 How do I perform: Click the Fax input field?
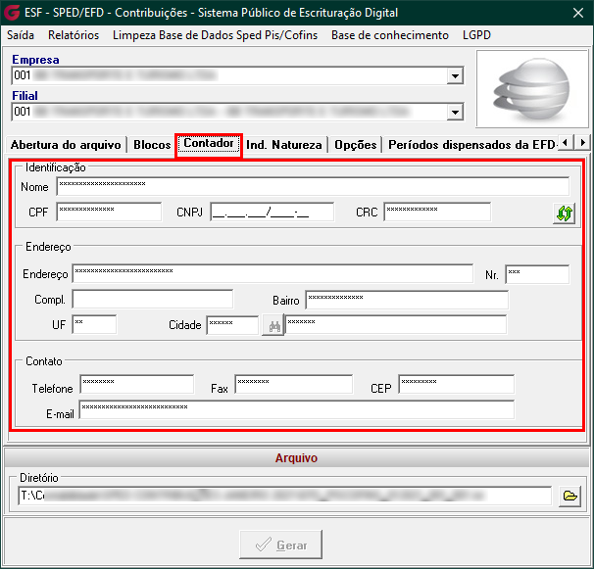click(294, 384)
